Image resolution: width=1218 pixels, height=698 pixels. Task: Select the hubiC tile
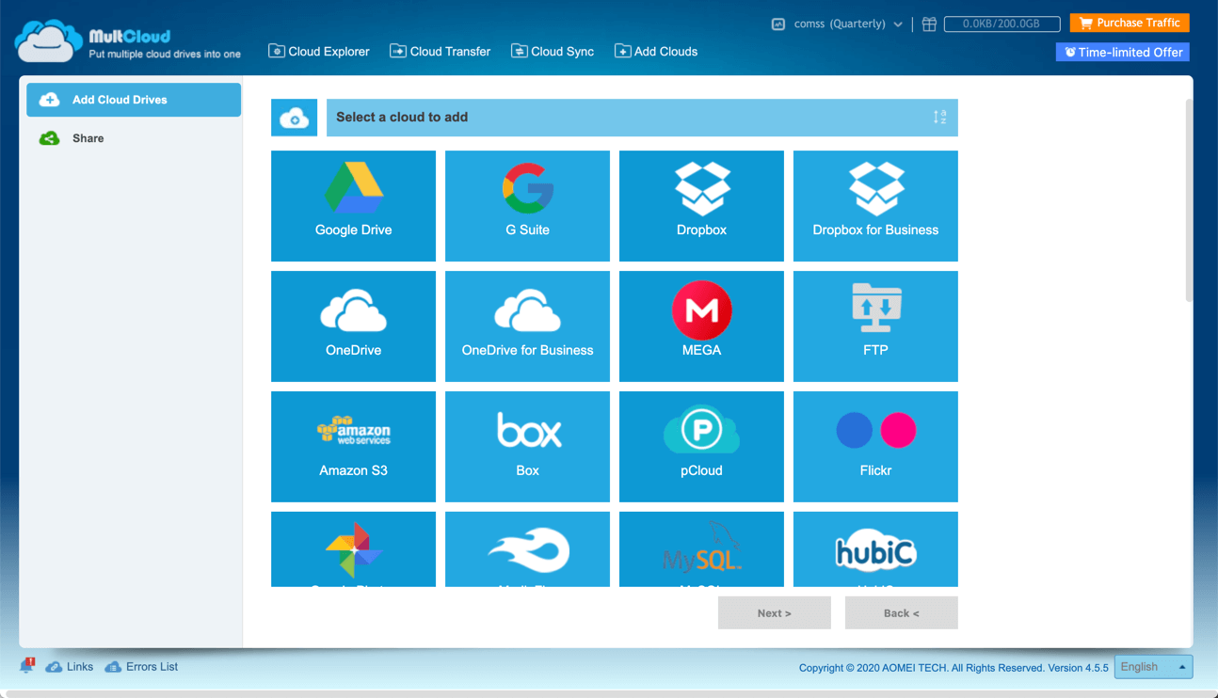(875, 549)
